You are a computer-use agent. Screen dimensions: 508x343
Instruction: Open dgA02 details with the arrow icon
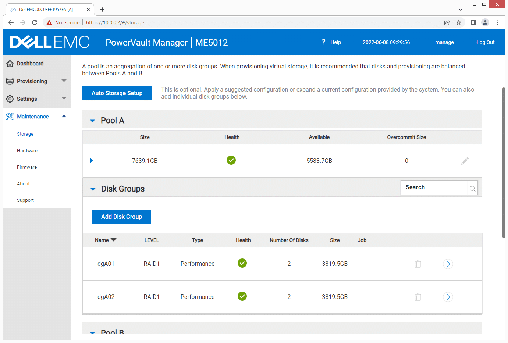(448, 297)
